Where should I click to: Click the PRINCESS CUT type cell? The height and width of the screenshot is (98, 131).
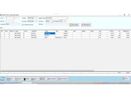pos(59,38)
